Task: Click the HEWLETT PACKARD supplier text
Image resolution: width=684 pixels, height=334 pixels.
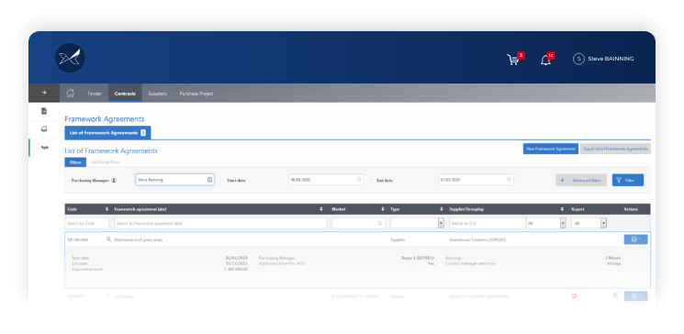Action: (479, 296)
